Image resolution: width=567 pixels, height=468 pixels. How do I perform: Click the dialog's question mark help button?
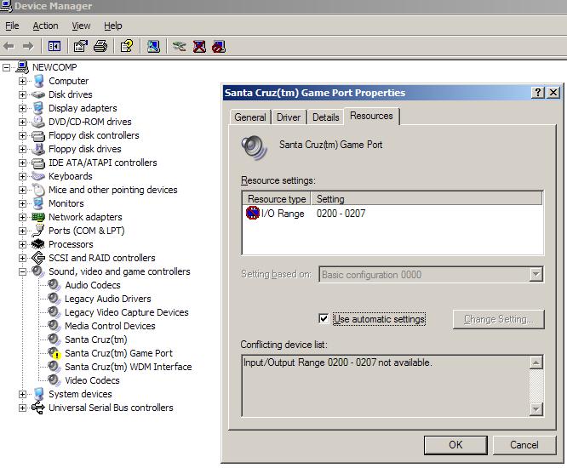tap(538, 93)
